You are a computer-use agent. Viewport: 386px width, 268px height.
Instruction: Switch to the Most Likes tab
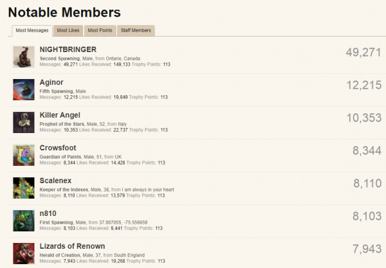point(68,30)
